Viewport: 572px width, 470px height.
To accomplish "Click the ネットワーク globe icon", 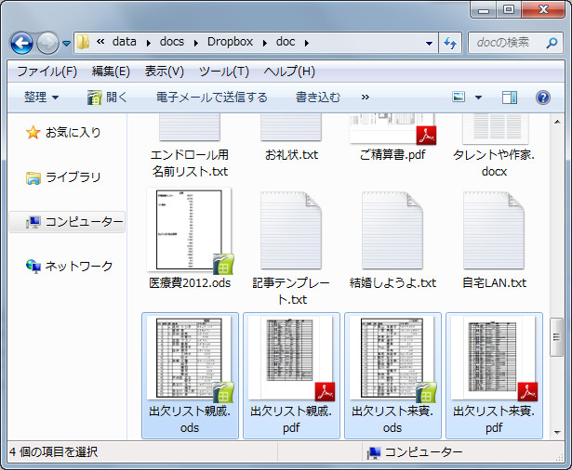I will [33, 267].
